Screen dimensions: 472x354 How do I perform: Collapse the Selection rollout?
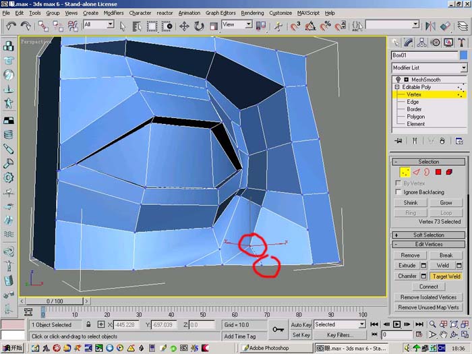tap(429, 162)
